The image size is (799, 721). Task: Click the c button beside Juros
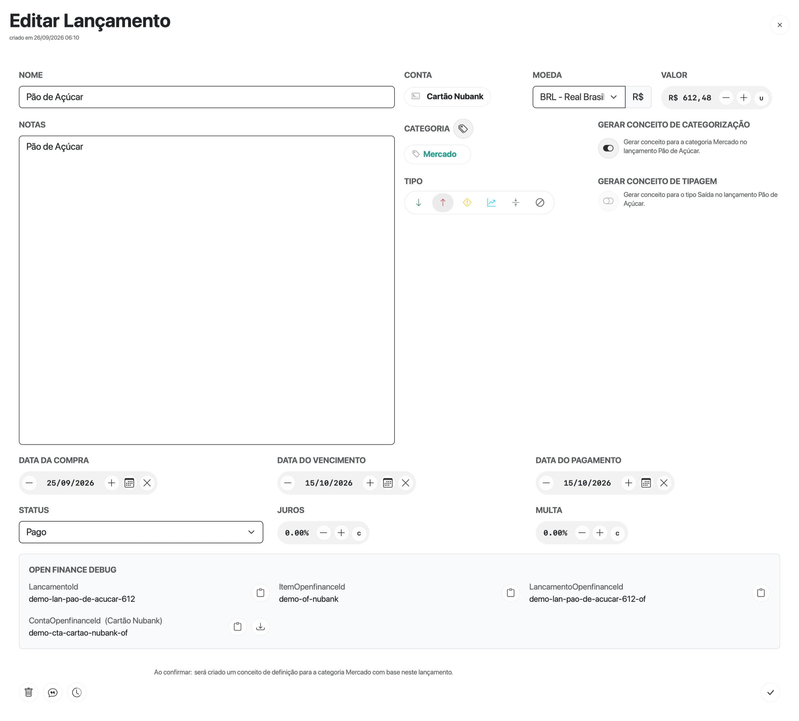(x=359, y=533)
